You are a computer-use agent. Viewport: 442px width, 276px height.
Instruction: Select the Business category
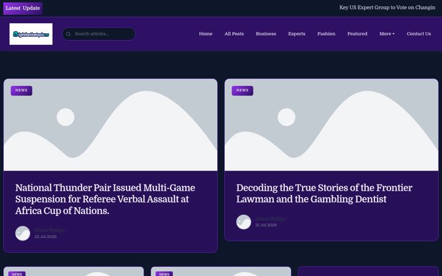coord(266,34)
